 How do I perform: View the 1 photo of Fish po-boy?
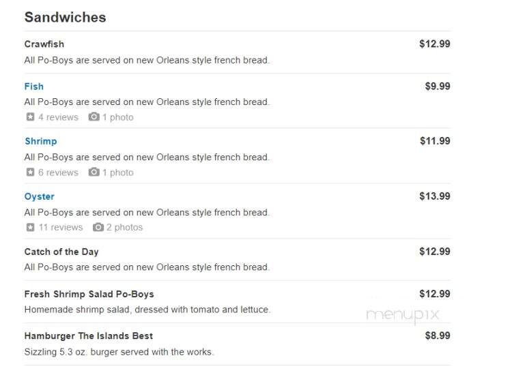pos(118,117)
